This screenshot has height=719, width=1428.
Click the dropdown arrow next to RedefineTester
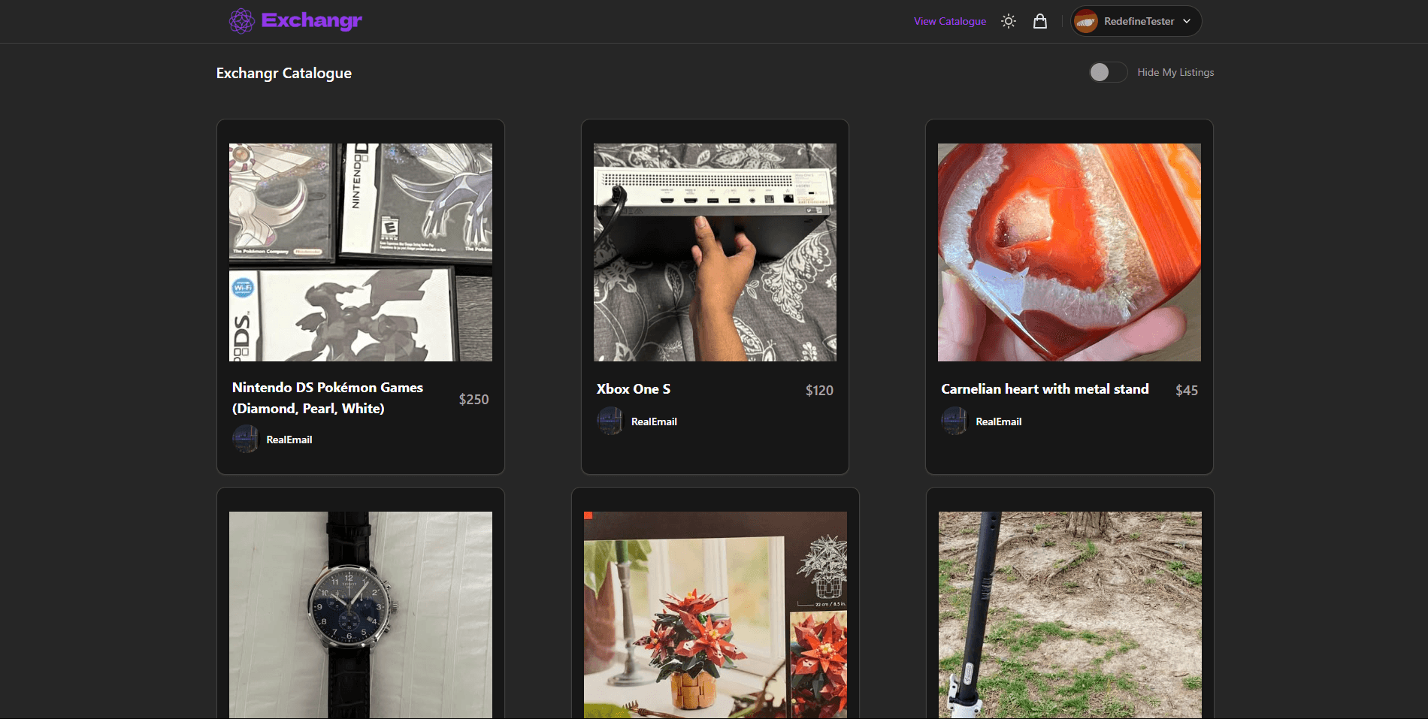(1186, 21)
